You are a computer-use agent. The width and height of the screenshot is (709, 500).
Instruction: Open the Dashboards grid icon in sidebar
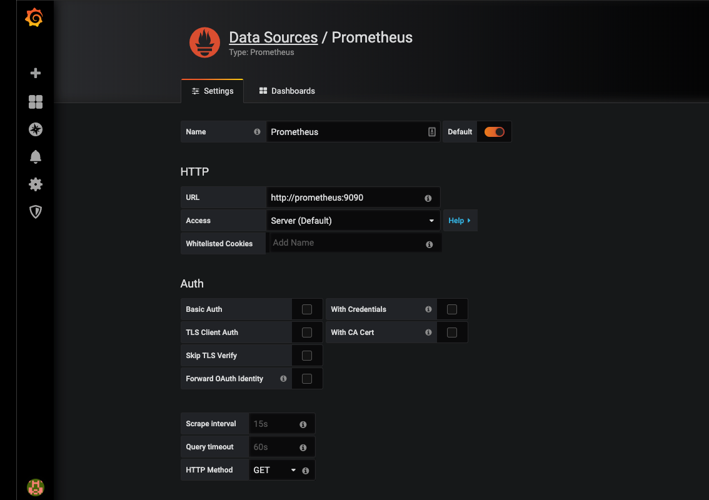(x=35, y=102)
